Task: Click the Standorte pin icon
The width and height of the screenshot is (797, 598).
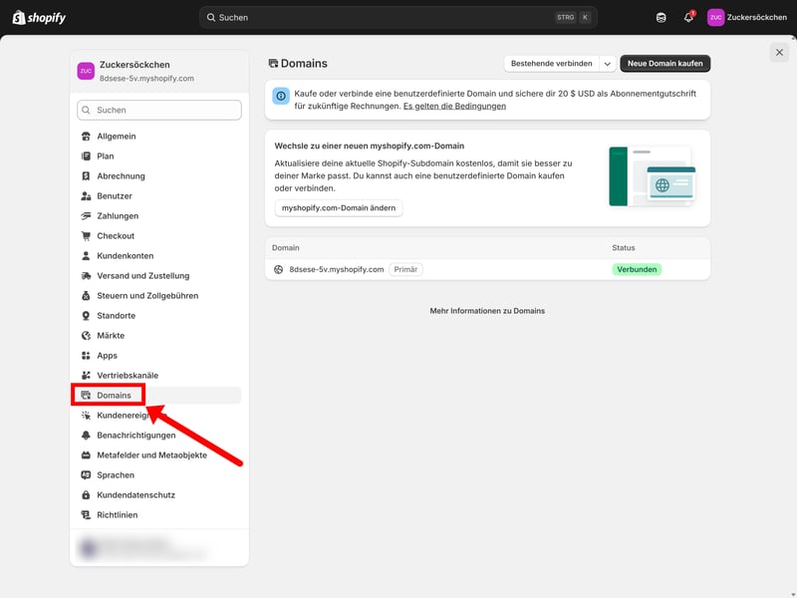Action: click(x=86, y=315)
